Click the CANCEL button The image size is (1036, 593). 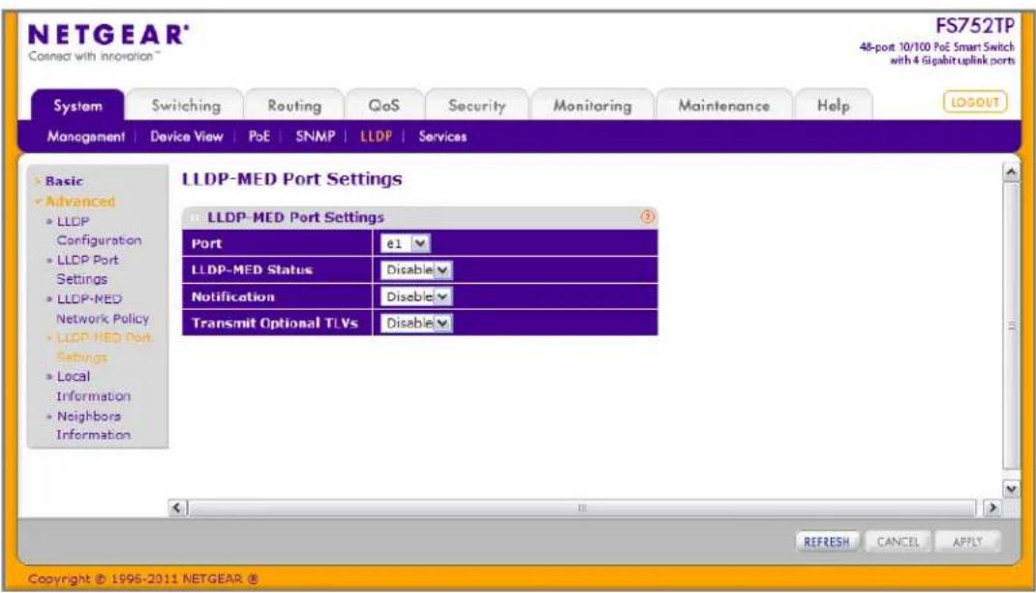click(898, 542)
